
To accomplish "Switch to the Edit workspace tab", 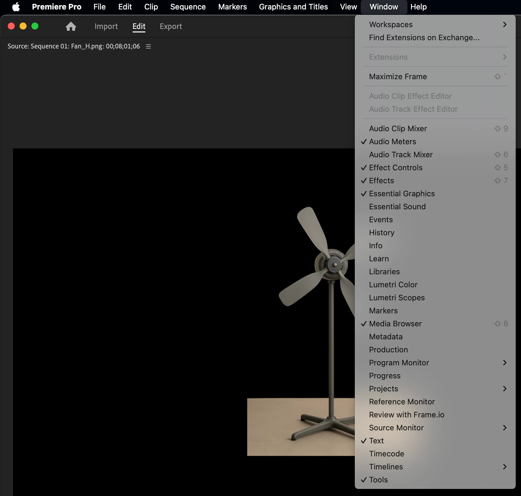I will tap(139, 26).
